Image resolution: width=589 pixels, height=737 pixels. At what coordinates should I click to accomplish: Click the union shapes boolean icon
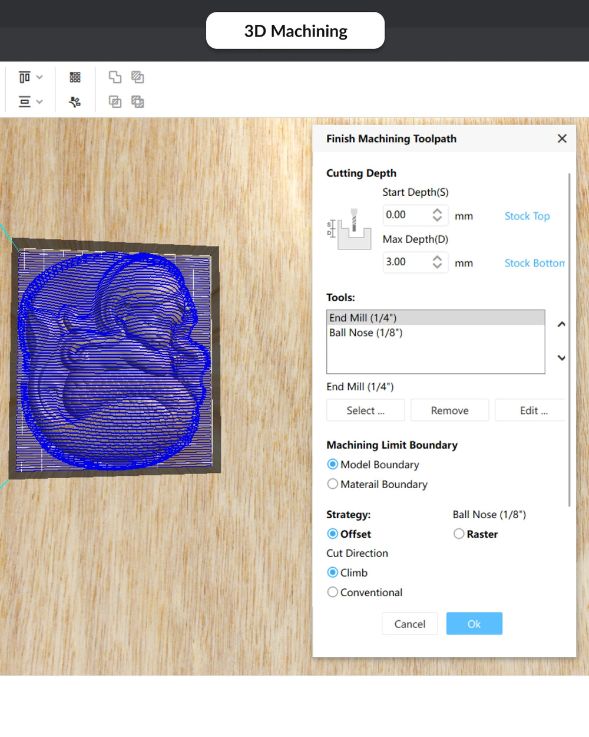click(115, 77)
